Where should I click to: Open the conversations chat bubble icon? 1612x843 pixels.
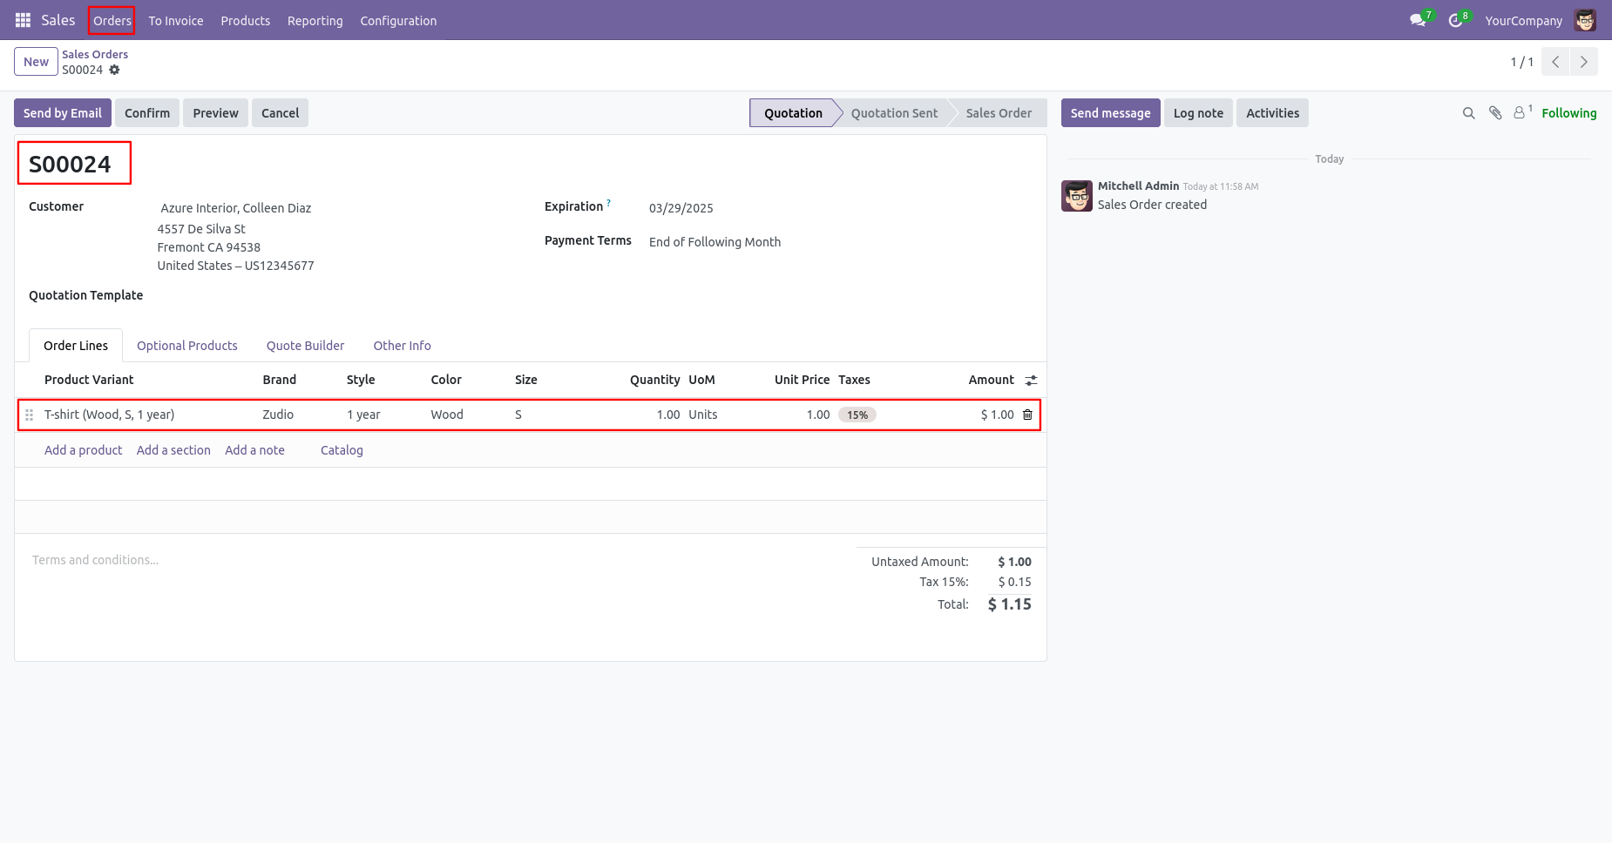click(x=1418, y=20)
